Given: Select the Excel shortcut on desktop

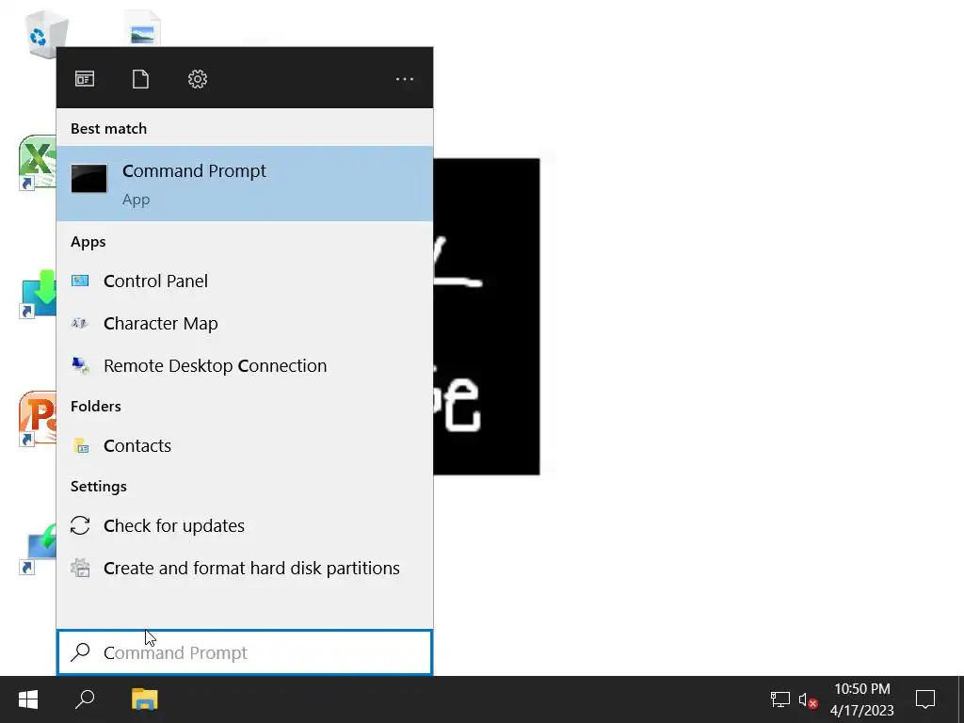Looking at the screenshot, I should [x=38, y=163].
